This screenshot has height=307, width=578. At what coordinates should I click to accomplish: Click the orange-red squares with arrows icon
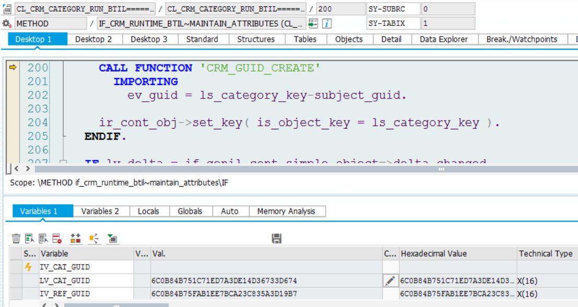(76, 239)
